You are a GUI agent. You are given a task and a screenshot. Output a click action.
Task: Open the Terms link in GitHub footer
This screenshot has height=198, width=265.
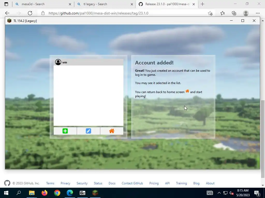coord(50,183)
